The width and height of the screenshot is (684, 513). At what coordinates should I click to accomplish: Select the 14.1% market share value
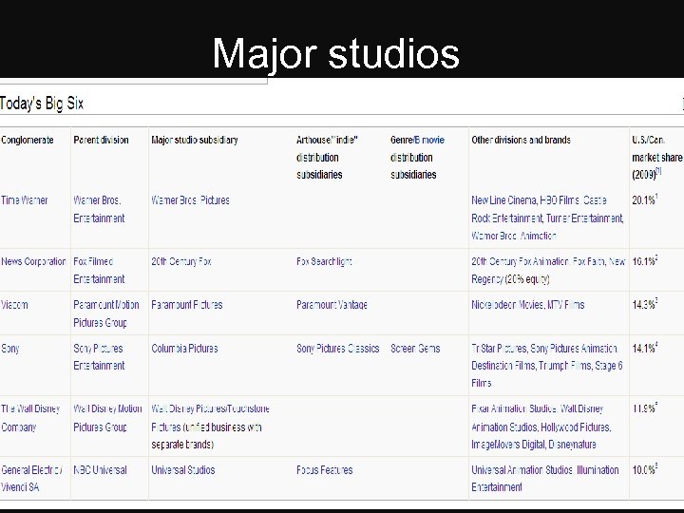pos(645,348)
